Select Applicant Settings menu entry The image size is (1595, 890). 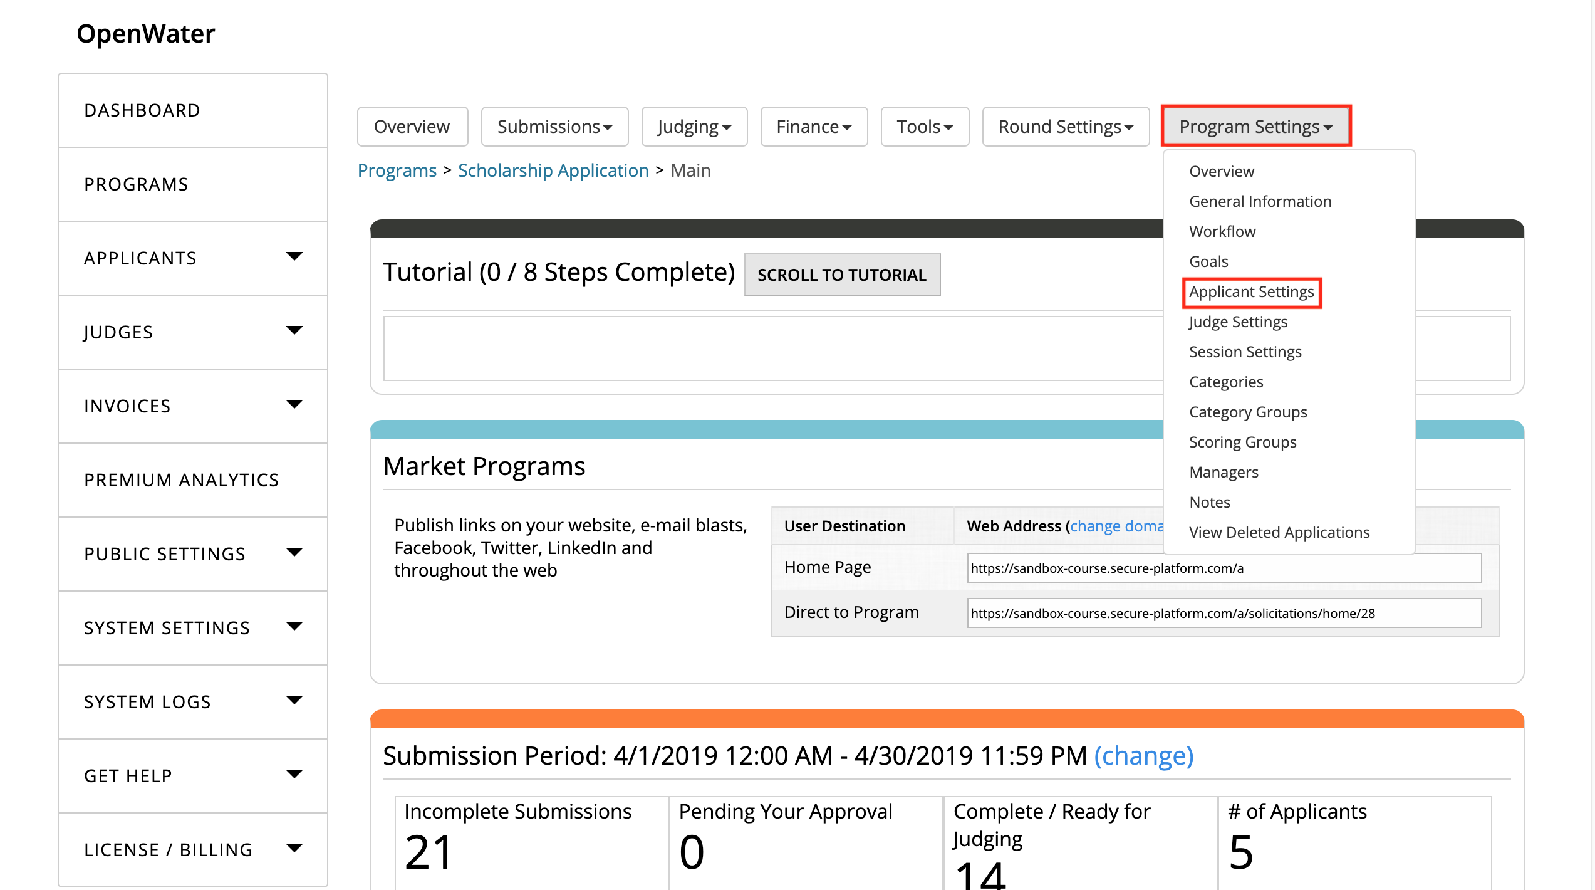1252,292
